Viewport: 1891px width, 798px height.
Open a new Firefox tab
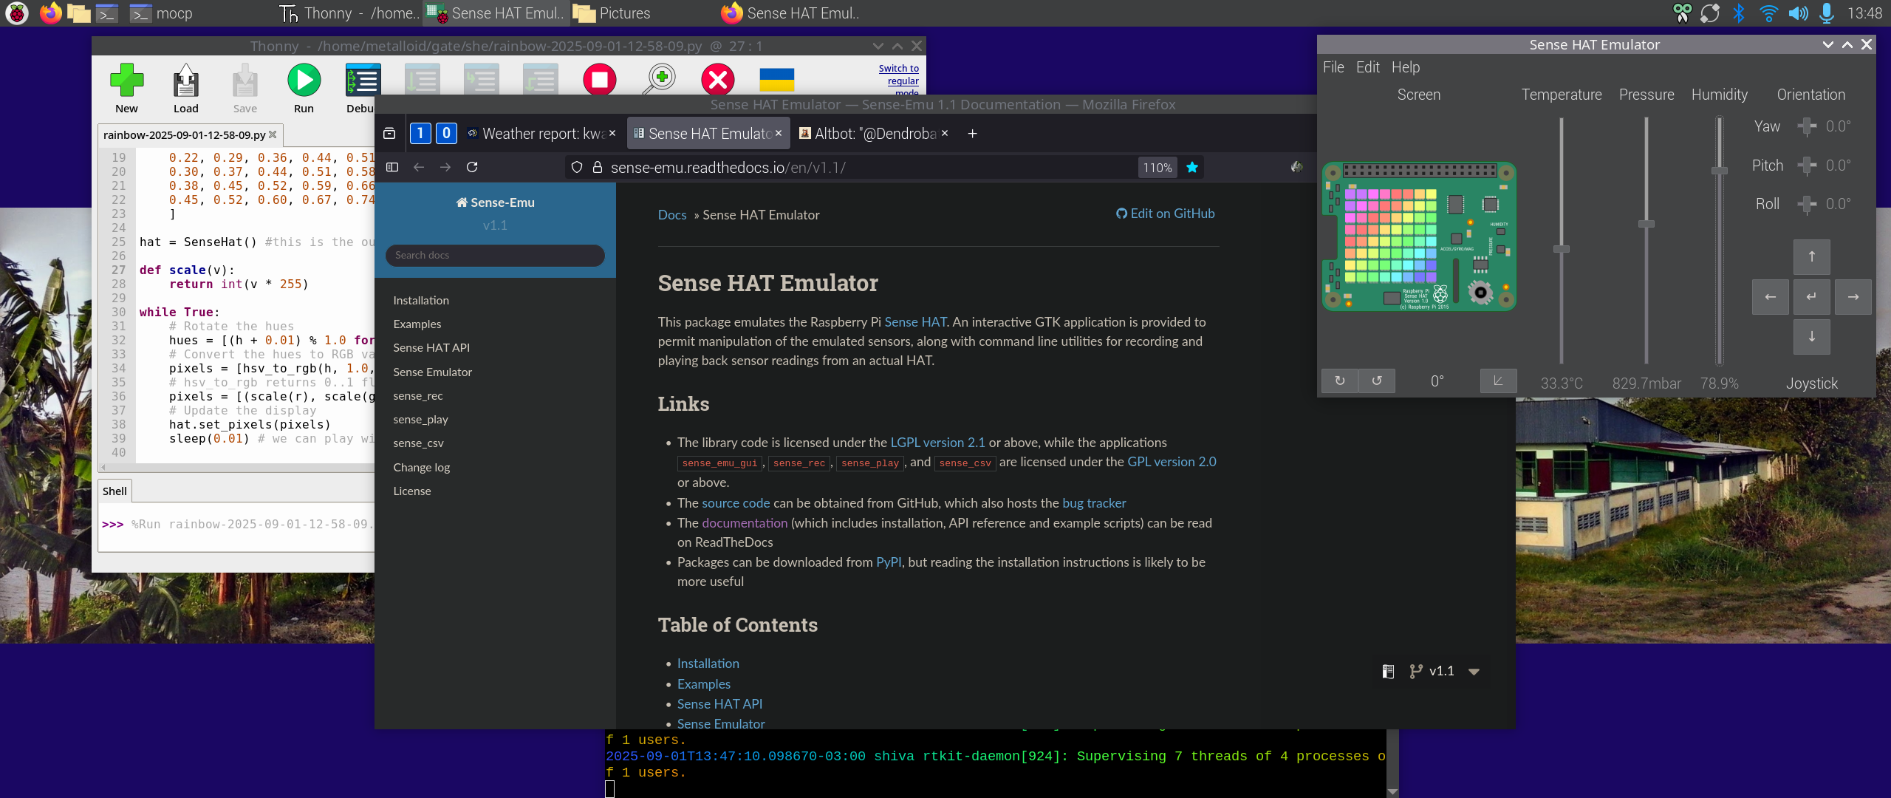(972, 134)
